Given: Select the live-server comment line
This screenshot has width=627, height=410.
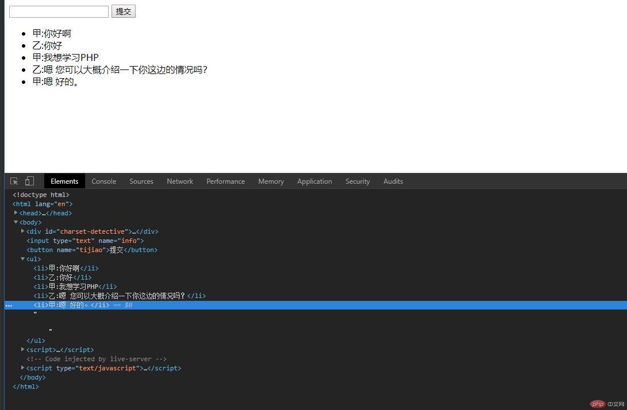Looking at the screenshot, I should tap(97, 359).
